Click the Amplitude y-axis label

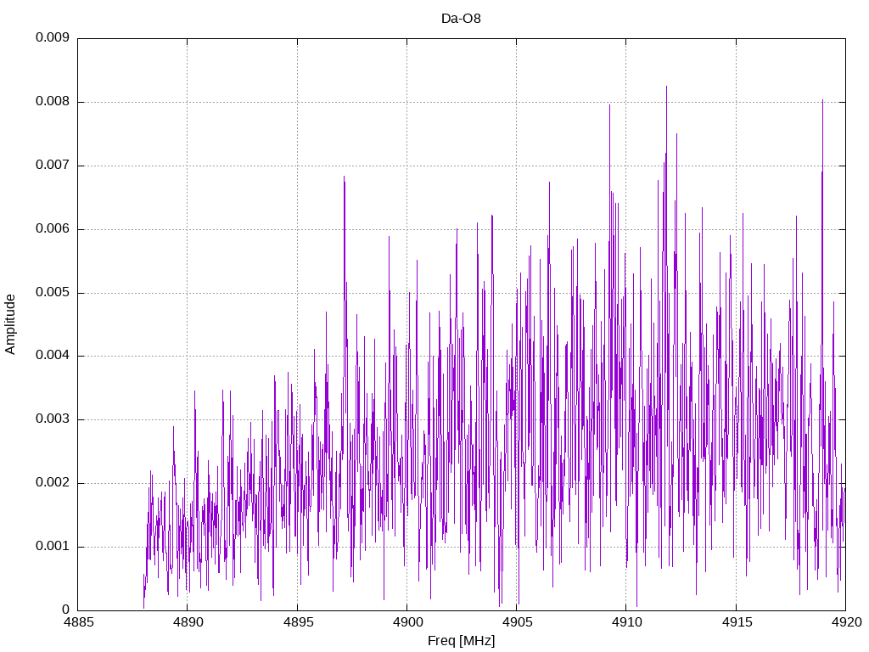point(10,324)
